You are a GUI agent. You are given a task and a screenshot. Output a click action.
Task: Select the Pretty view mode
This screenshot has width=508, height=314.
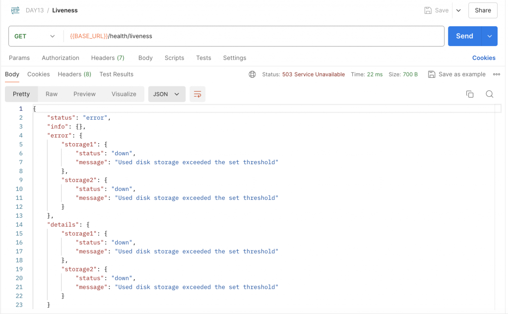click(21, 94)
